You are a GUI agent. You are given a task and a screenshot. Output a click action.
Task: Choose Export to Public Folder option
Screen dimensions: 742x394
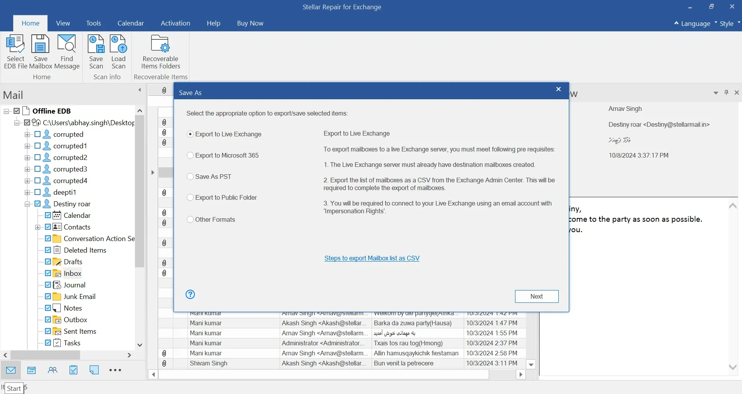click(x=222, y=197)
